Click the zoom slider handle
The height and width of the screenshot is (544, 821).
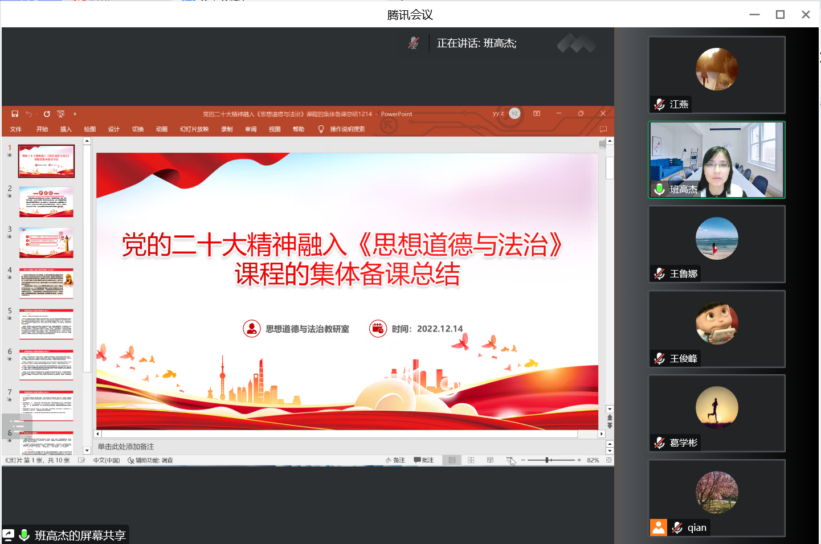coord(547,460)
